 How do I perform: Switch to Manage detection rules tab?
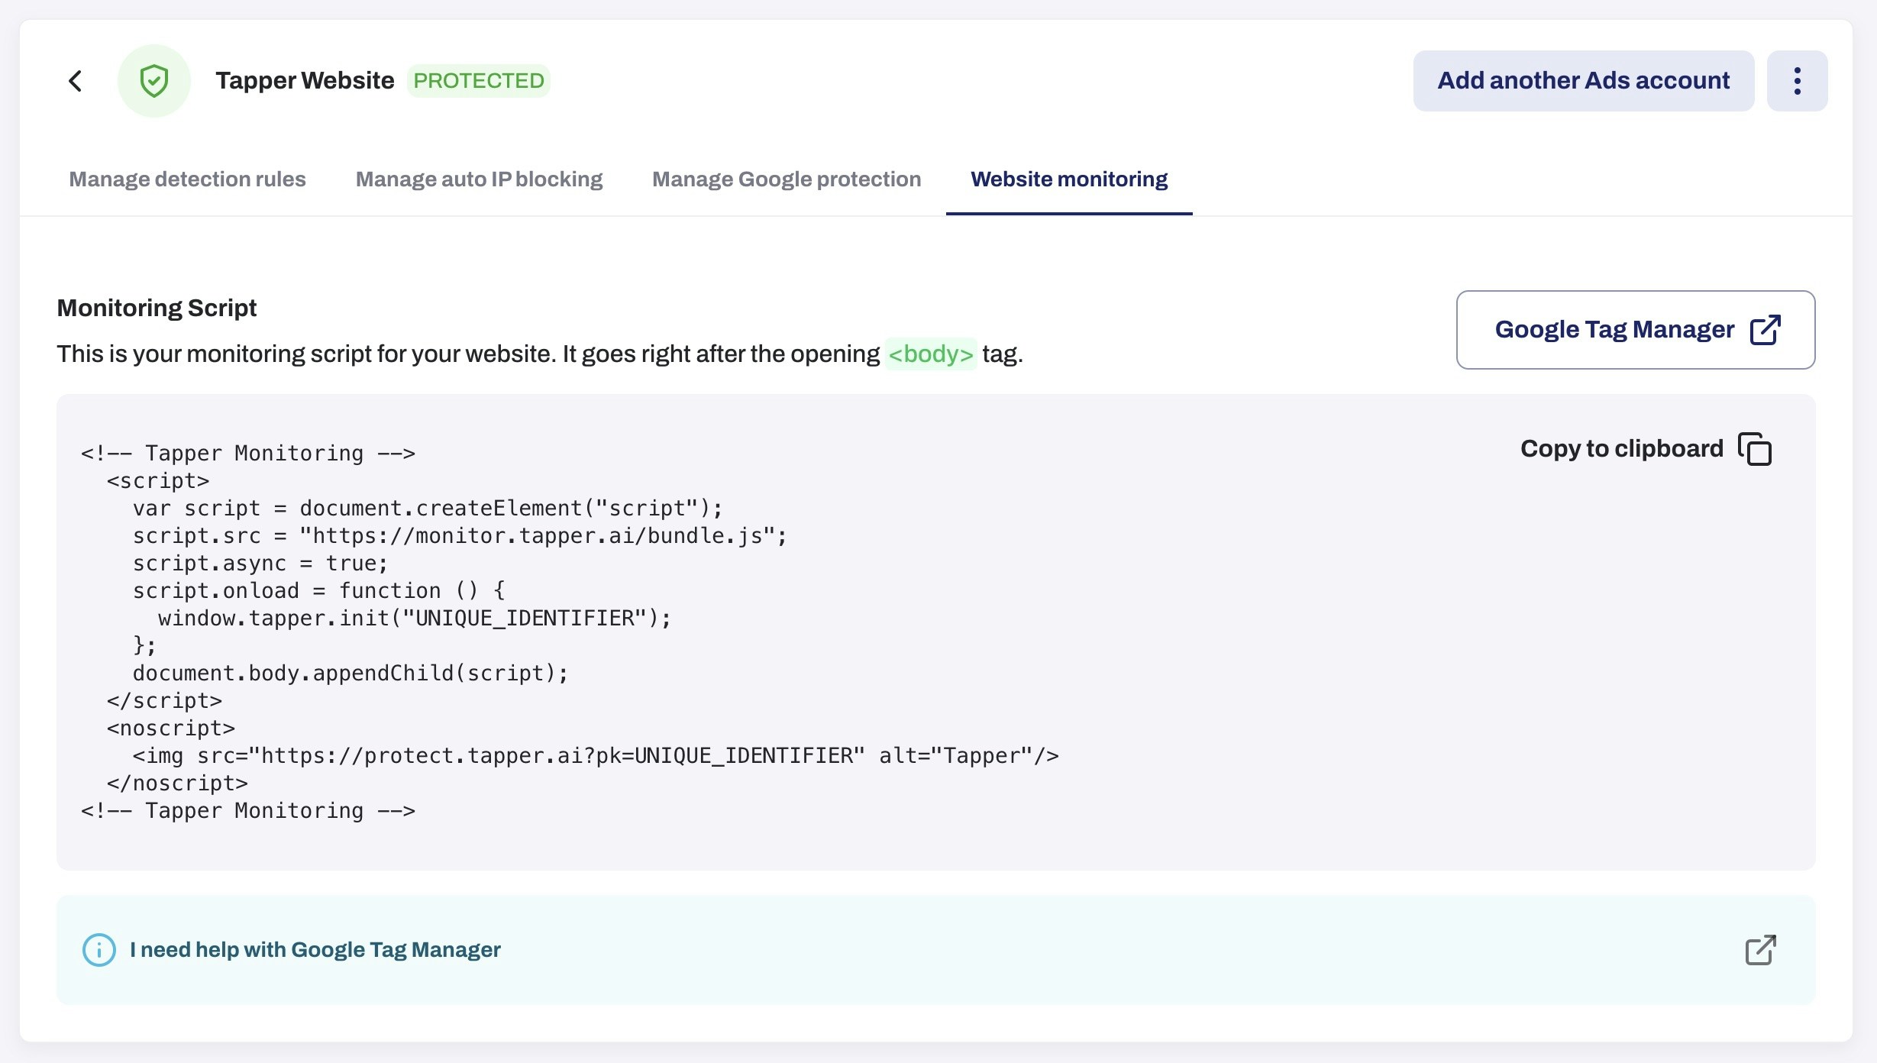pyautogui.click(x=187, y=179)
